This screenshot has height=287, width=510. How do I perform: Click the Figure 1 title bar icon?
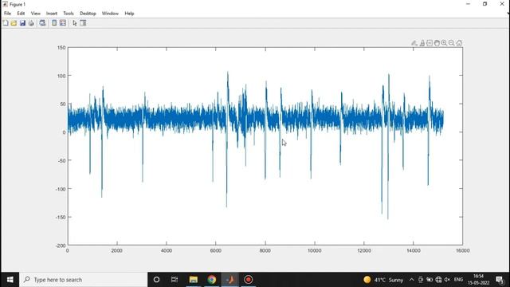pos(5,4)
